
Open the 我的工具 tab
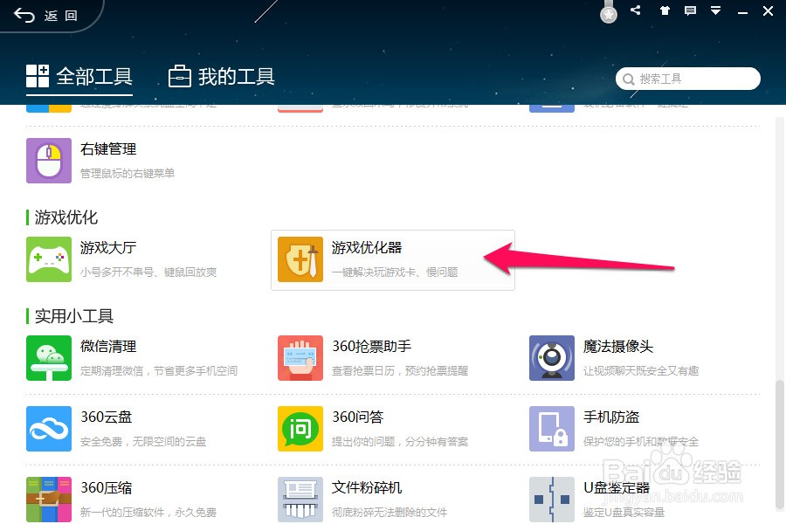point(222,77)
